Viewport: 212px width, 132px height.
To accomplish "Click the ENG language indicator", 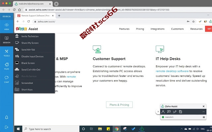I will pos(202,129).
